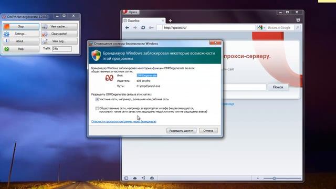The height and width of the screenshot is (189, 336).
Task: Click the Google search field
Action: click(280, 28)
